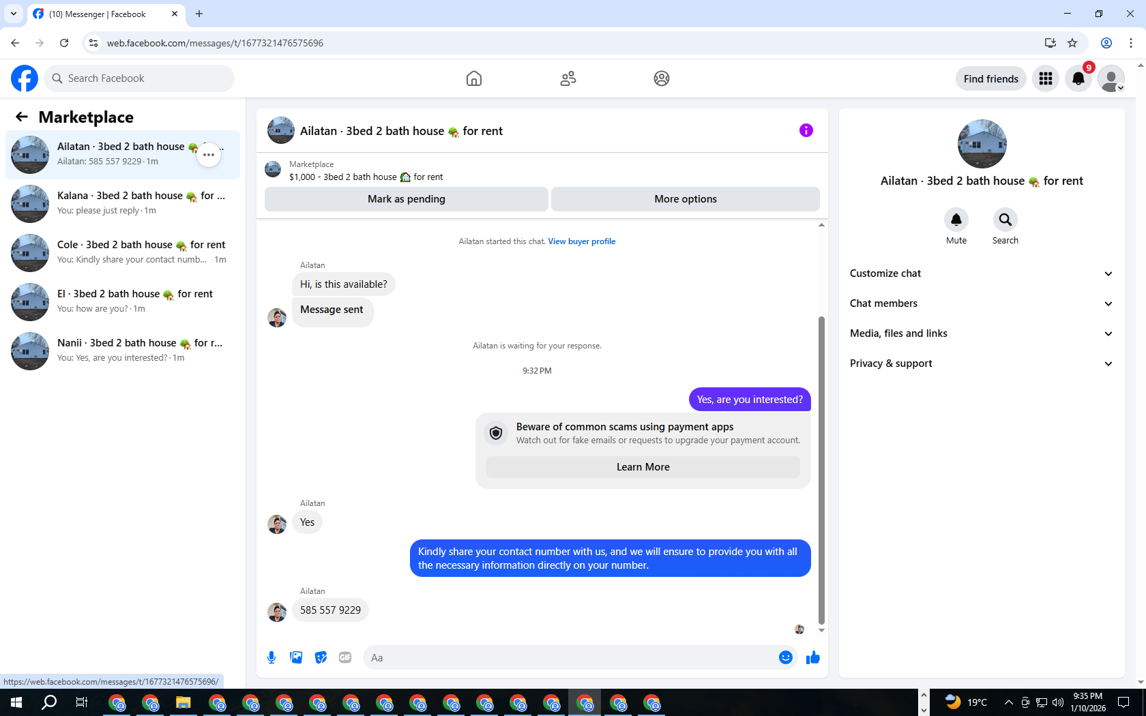The image size is (1146, 716).
Task: Open the Friends tab icon
Action: click(568, 78)
